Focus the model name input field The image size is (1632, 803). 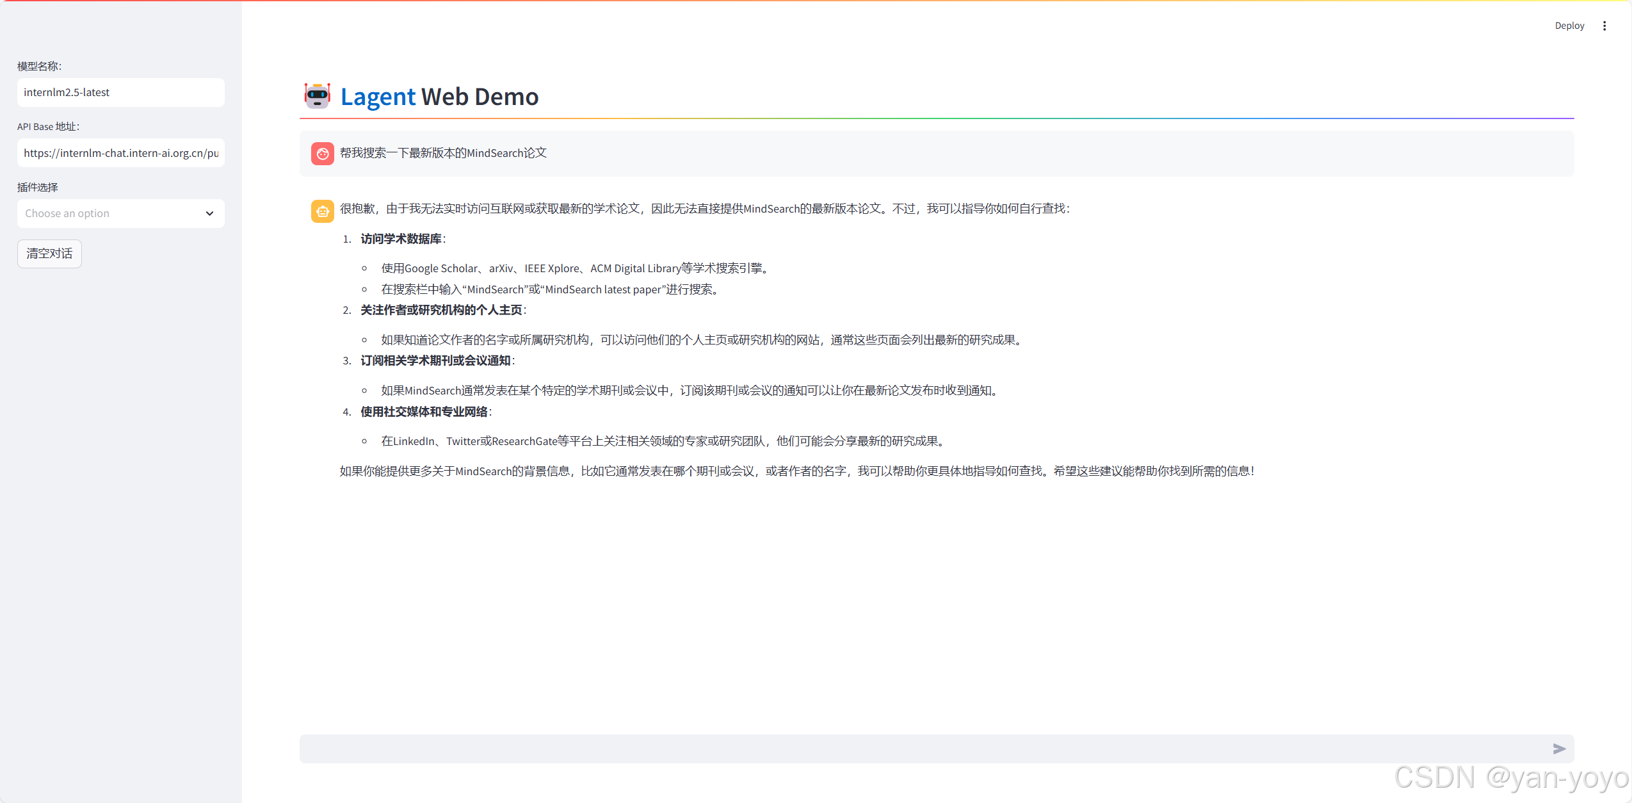tap(120, 93)
